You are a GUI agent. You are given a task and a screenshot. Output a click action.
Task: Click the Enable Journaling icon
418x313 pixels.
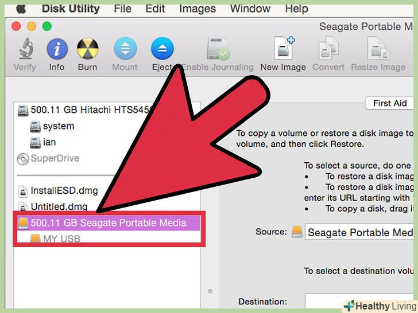(x=218, y=49)
